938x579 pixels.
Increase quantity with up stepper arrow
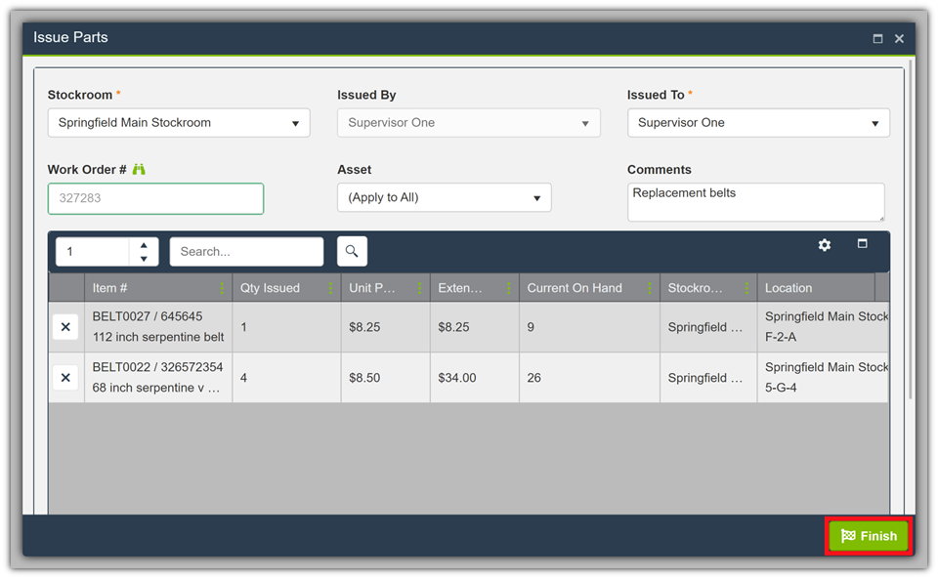coord(144,245)
